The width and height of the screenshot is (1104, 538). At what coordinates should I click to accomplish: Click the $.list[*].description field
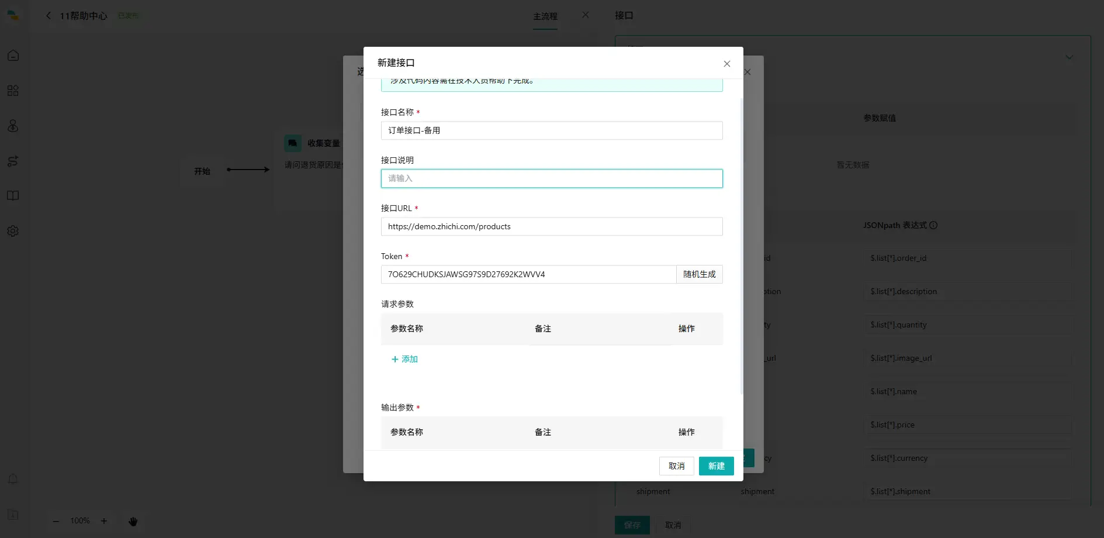point(968,291)
